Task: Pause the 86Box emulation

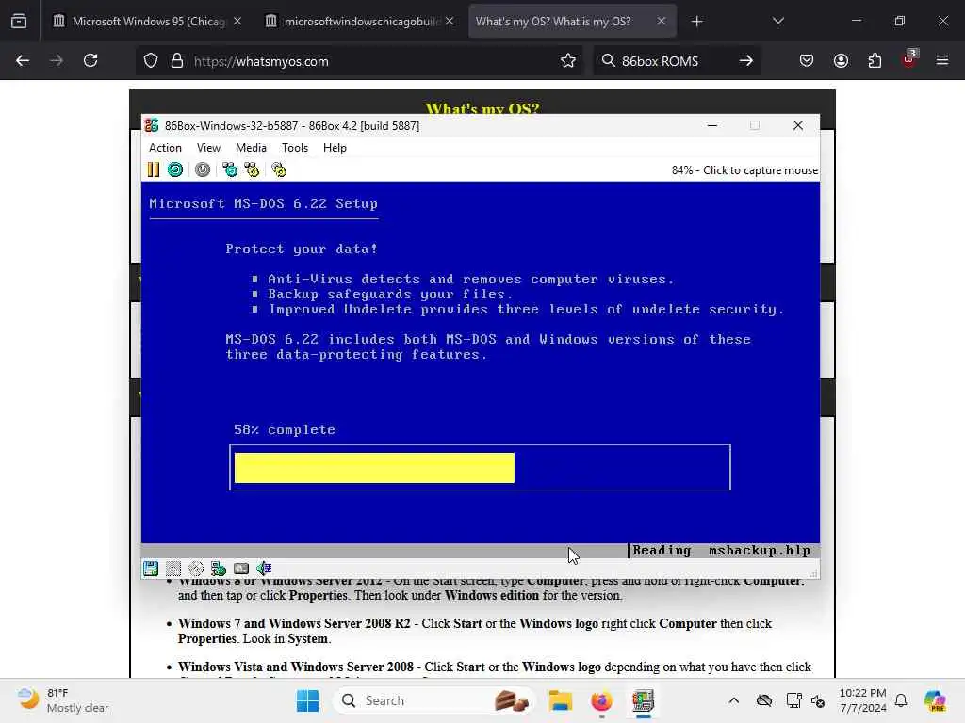Action: 154,169
